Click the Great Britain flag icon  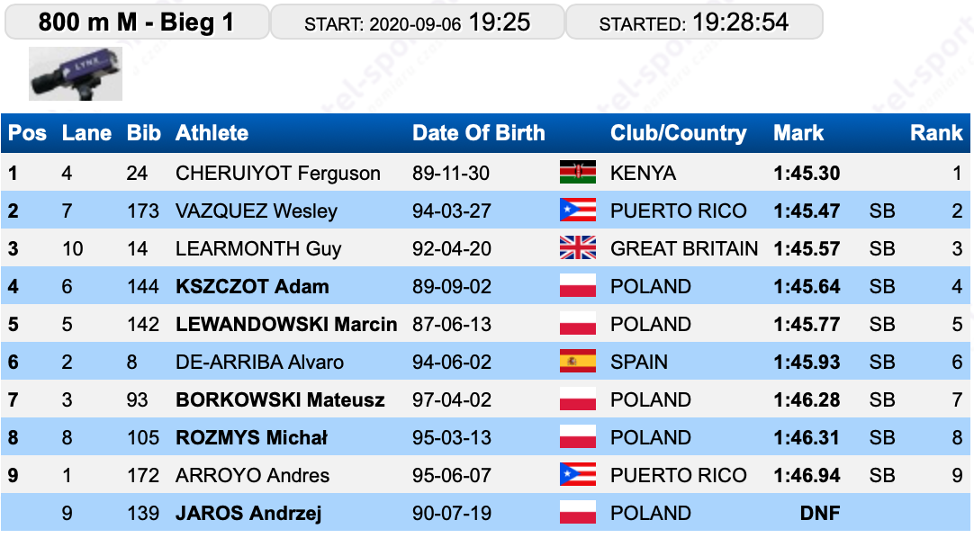tap(578, 248)
